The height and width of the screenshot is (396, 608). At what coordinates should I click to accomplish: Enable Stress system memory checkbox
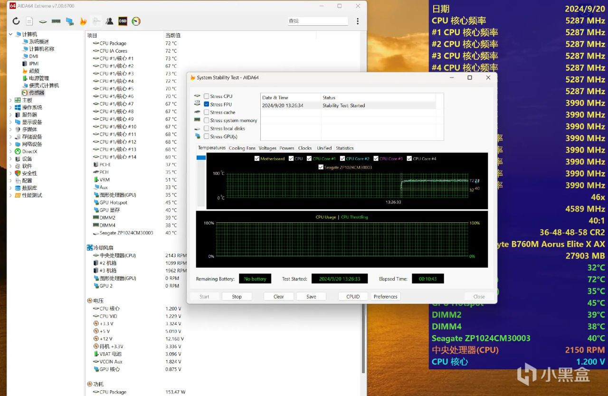(x=207, y=120)
